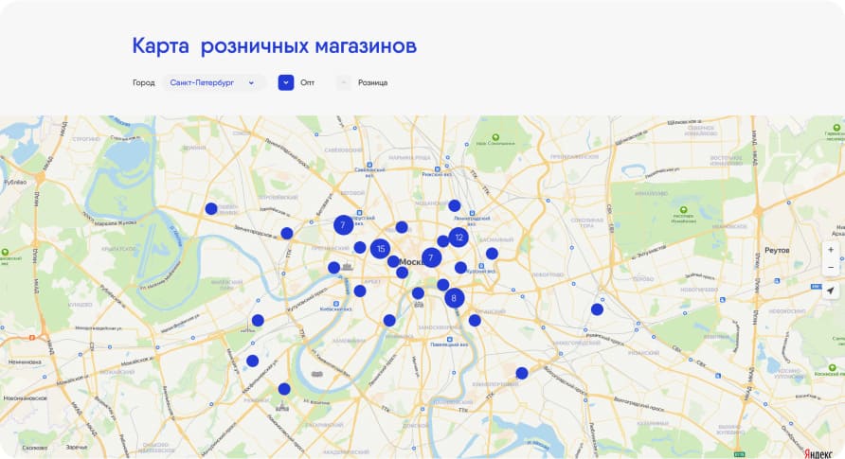
Task: Open the 7 cluster near Белорусский вокзал
Action: 343,225
